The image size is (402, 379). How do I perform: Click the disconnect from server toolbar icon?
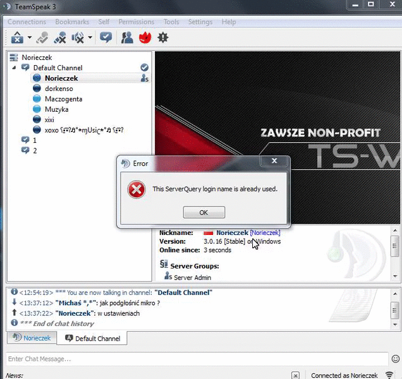click(x=17, y=38)
